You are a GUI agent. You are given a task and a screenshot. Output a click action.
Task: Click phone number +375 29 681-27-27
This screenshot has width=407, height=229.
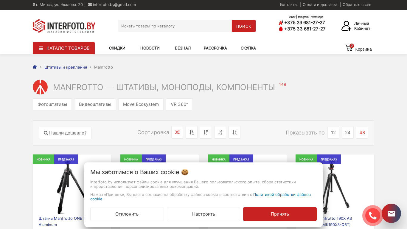click(305, 23)
